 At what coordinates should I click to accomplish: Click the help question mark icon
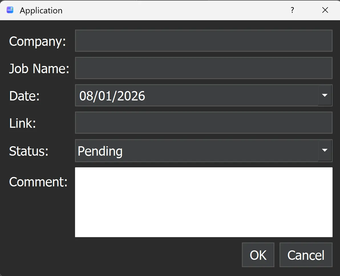tap(292, 10)
